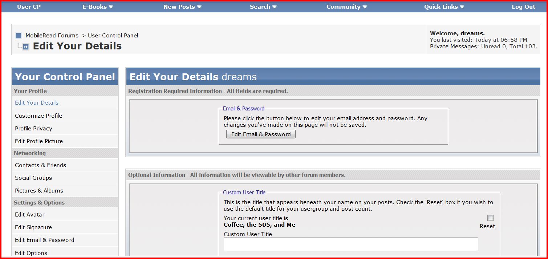The image size is (548, 259).
Task: Open MobileRead Forums breadcrumb link
Action: 52,36
